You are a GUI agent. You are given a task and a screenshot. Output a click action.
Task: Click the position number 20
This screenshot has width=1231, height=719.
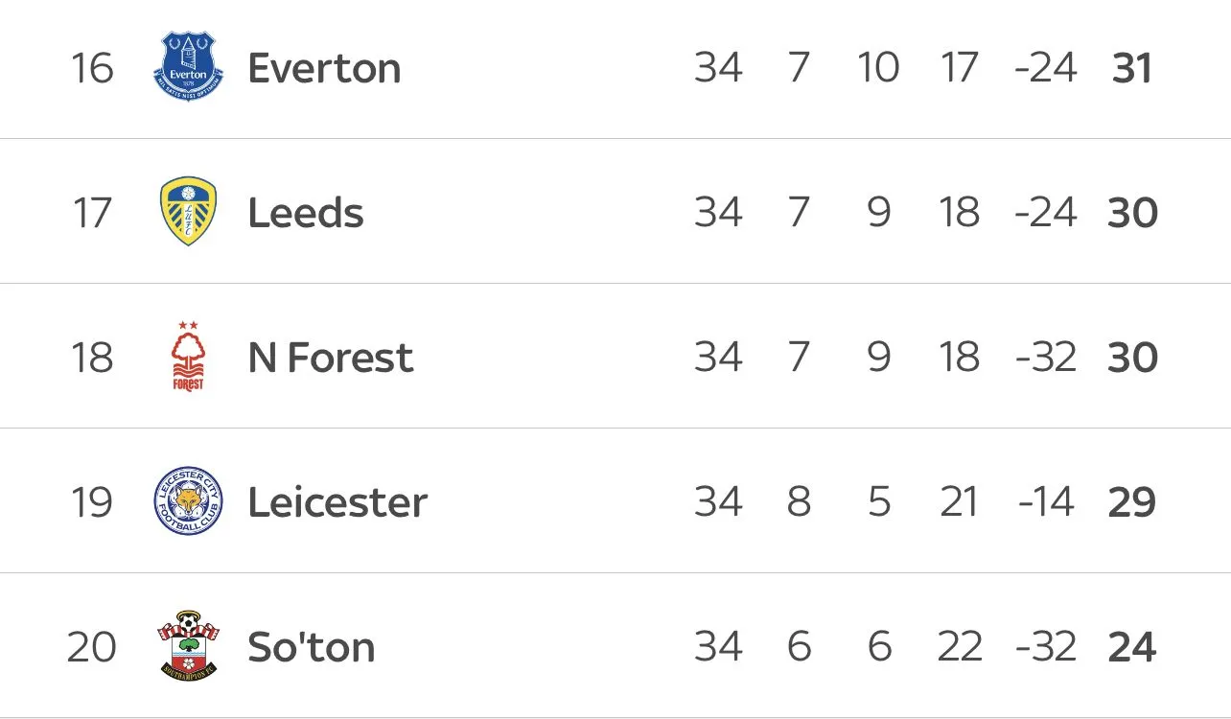[92, 647]
